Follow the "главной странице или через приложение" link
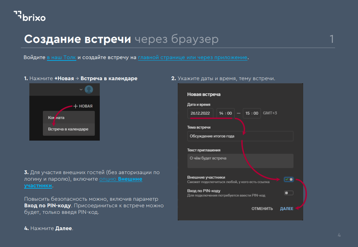 coord(192,57)
